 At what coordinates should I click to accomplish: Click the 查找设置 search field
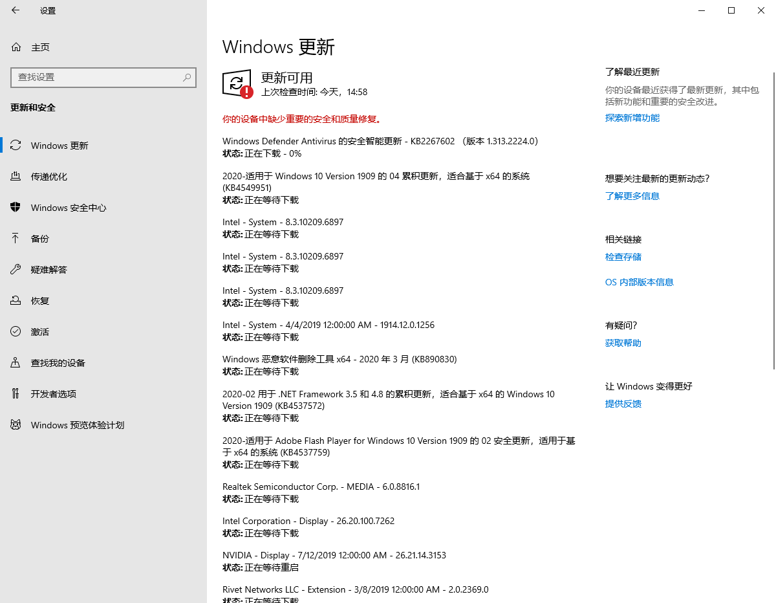click(103, 77)
